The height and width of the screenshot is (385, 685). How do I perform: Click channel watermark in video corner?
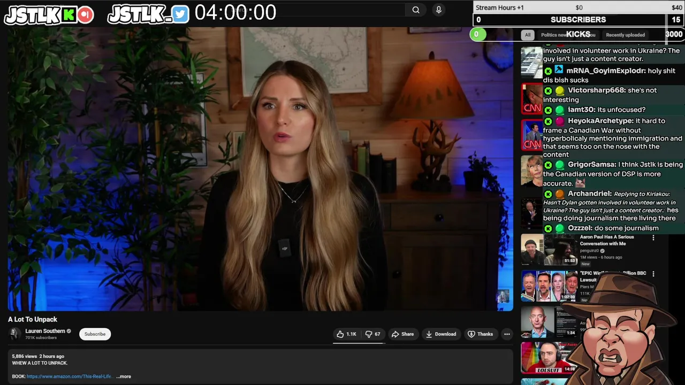point(503,297)
